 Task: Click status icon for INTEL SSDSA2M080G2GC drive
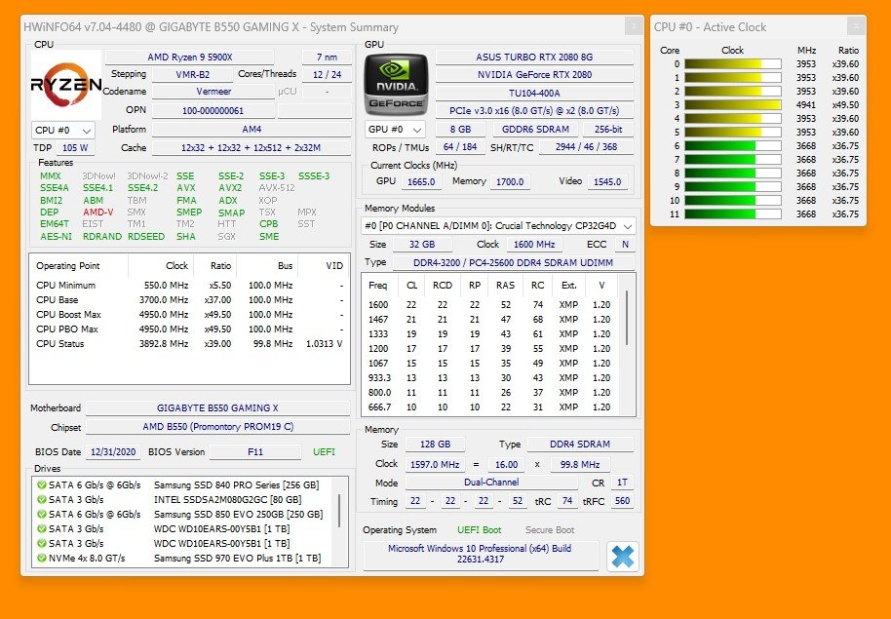point(42,500)
